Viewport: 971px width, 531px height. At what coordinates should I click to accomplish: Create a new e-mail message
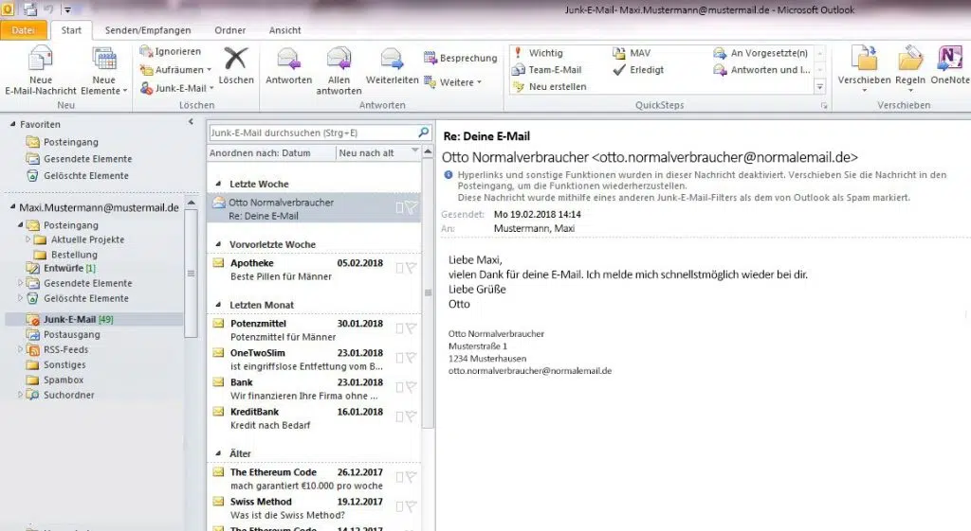40,70
